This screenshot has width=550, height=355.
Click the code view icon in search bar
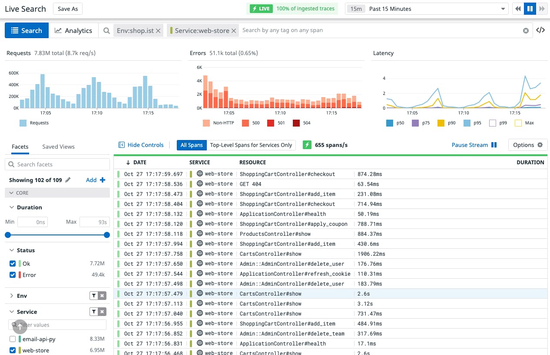click(540, 30)
